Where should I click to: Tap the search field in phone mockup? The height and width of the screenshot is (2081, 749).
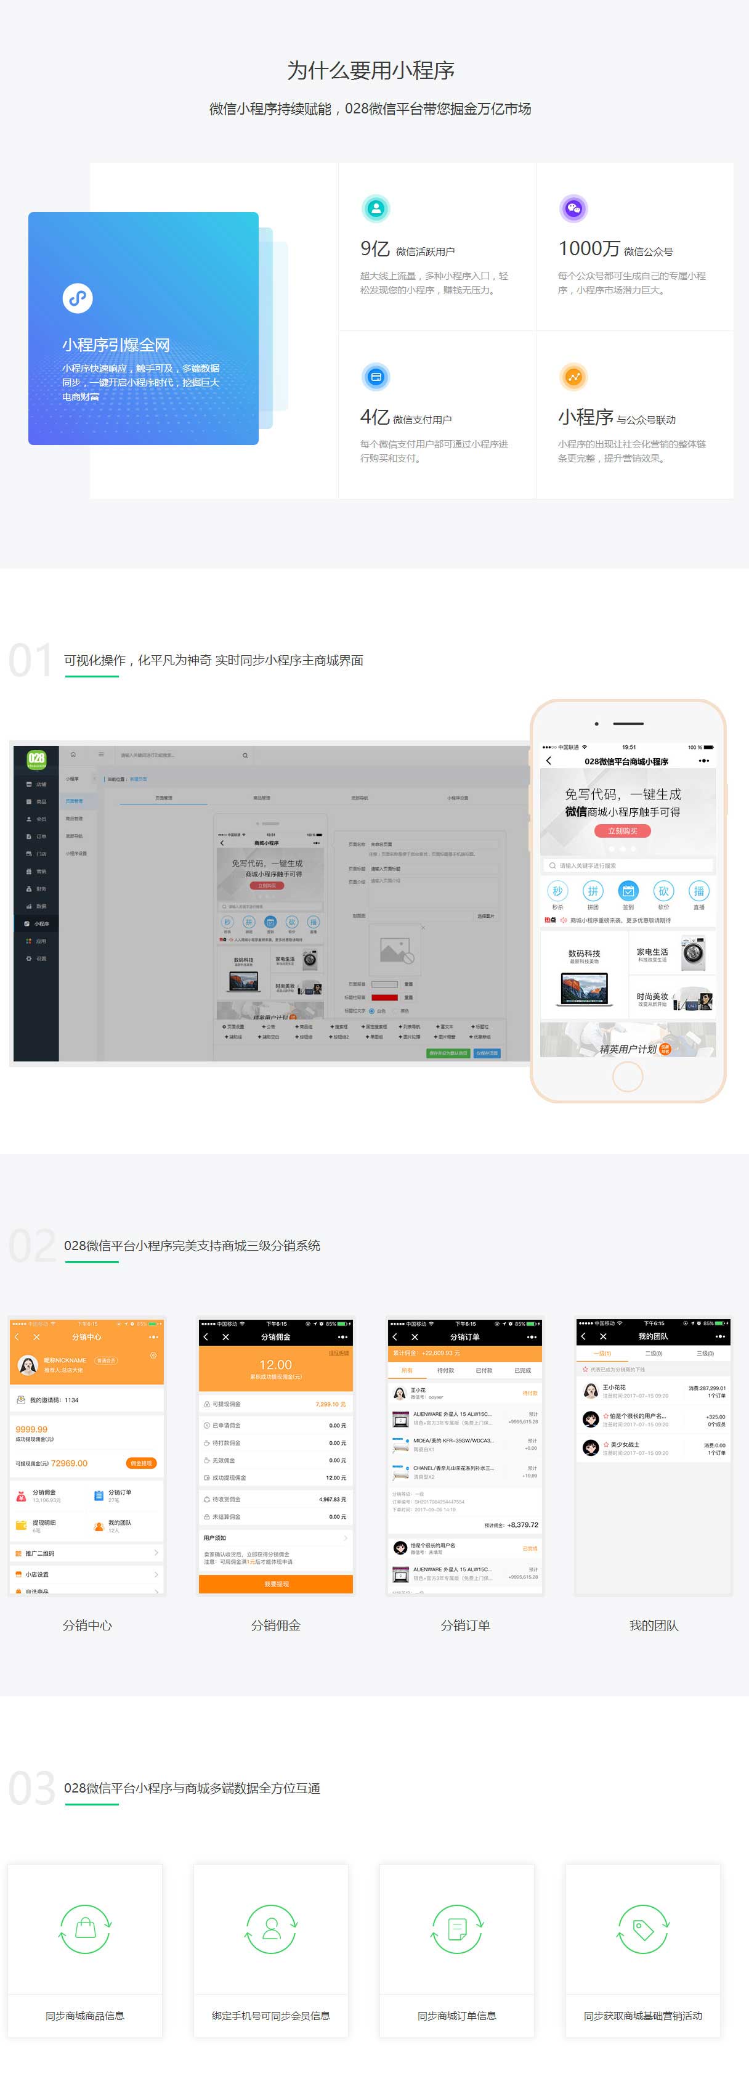click(628, 865)
